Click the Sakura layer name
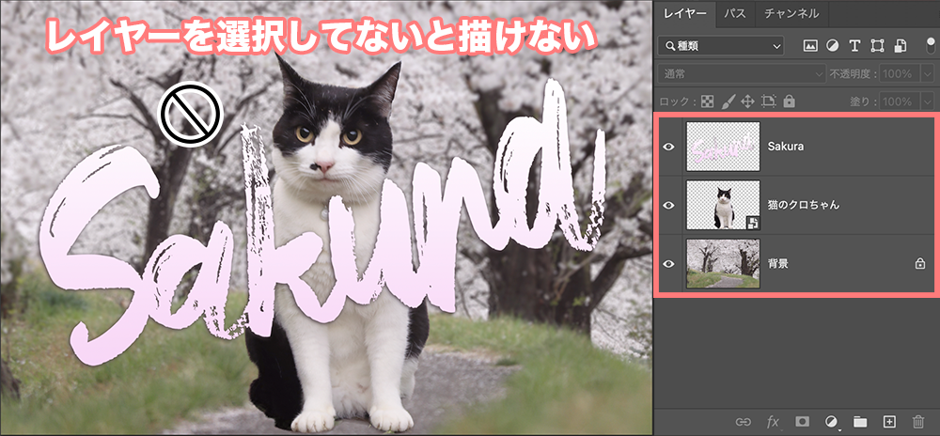 785,147
